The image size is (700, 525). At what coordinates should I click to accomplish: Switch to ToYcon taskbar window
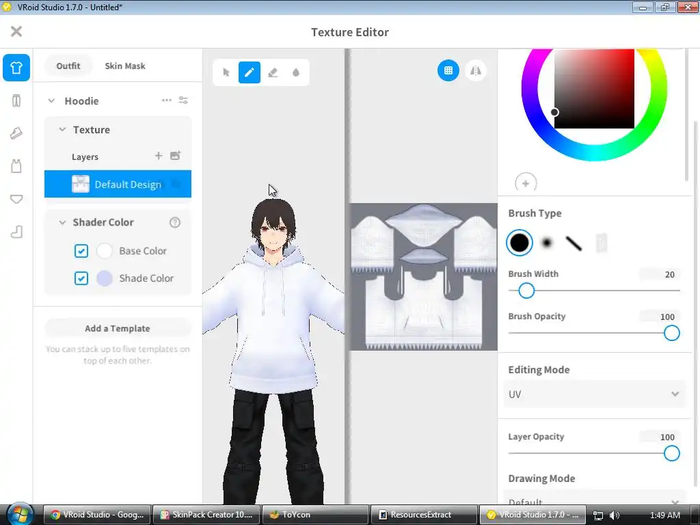[x=315, y=515]
